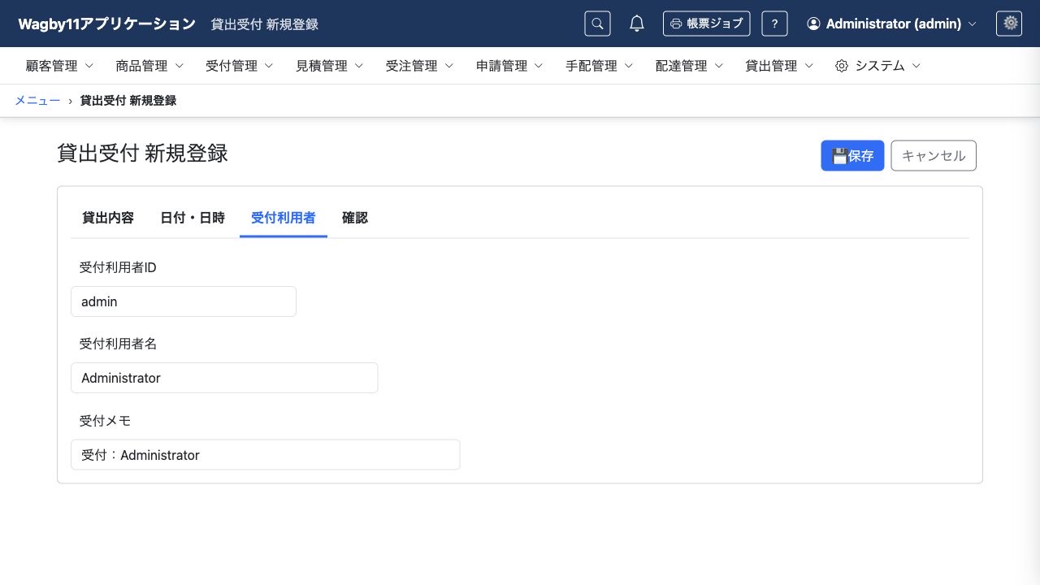The height and width of the screenshot is (585, 1040).
Task: Expand the 顧客管理 menu
Action: tap(60, 66)
